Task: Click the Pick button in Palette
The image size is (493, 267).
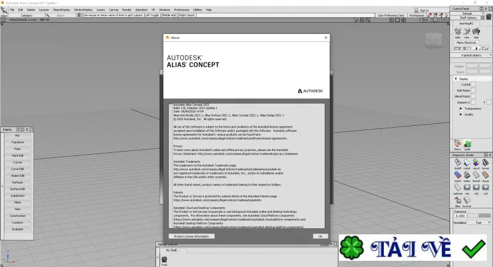Action: [x=18, y=136]
